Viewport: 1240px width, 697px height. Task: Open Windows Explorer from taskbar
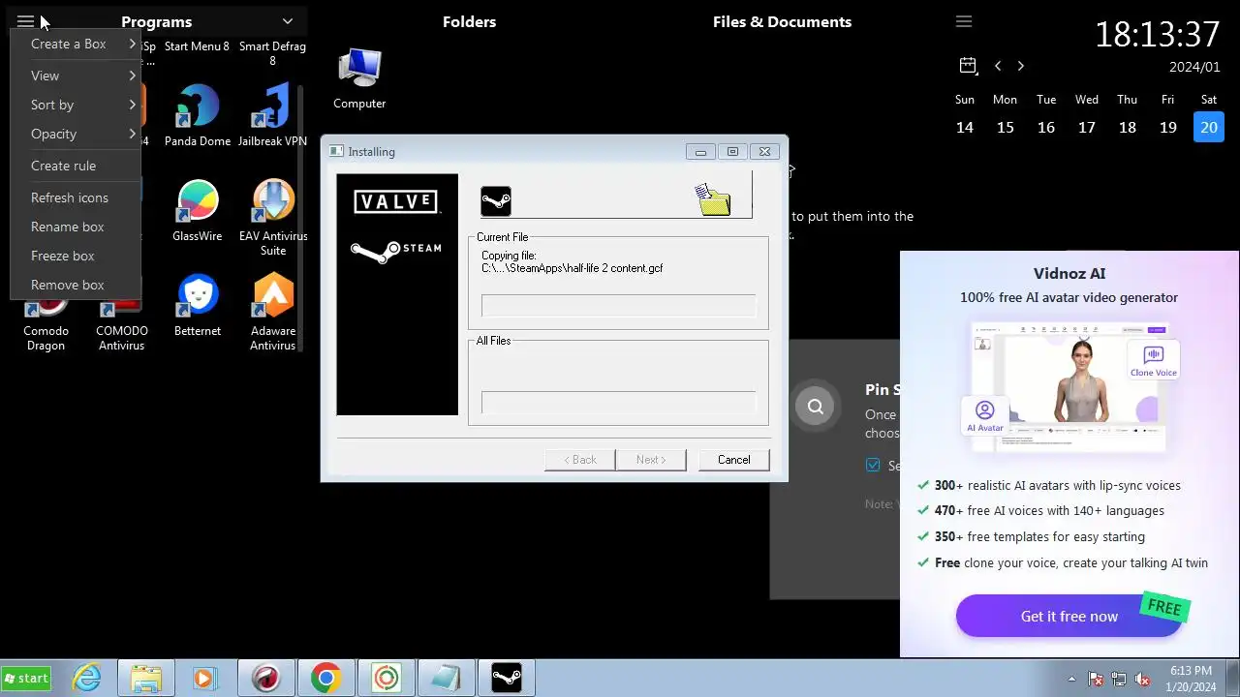pos(145,678)
